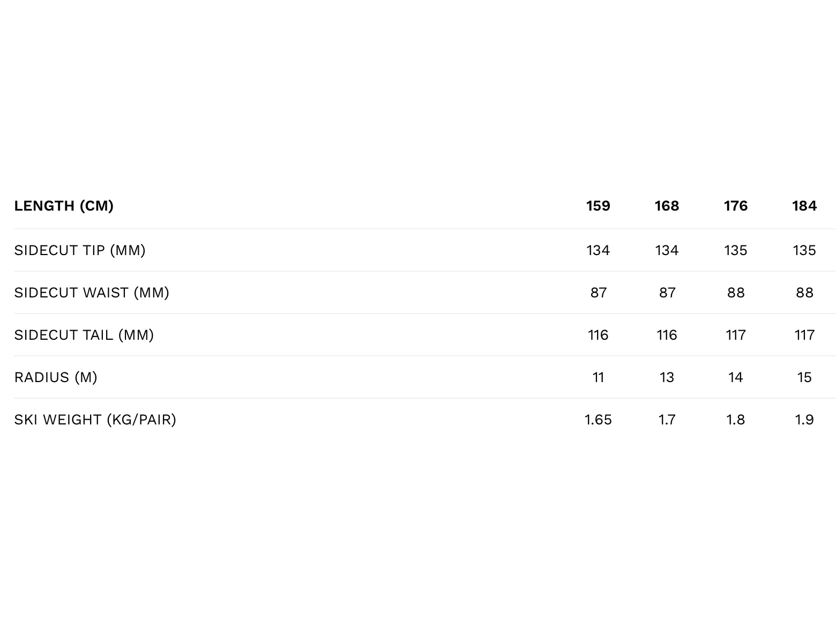836x627 pixels.
Task: Click the radius value 13
Action: point(667,377)
